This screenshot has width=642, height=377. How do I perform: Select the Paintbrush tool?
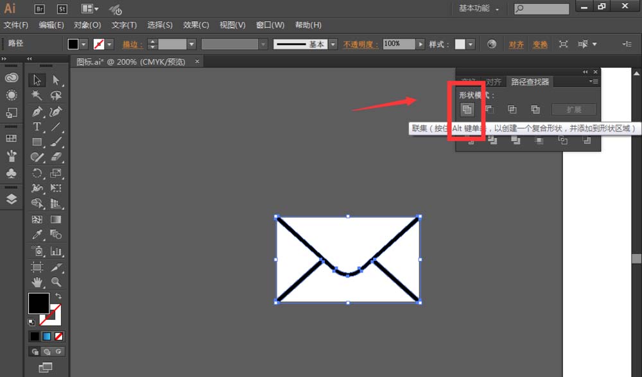point(56,142)
